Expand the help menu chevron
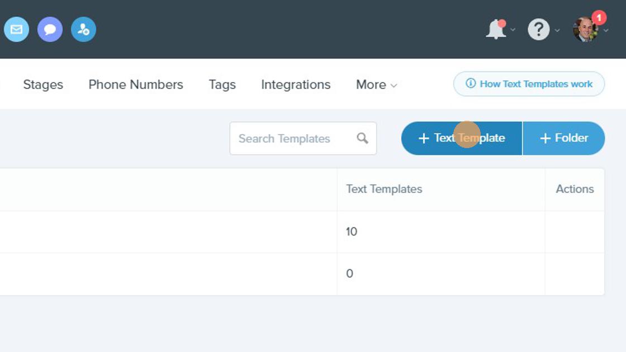Viewport: 626px width, 352px height. coord(557,30)
